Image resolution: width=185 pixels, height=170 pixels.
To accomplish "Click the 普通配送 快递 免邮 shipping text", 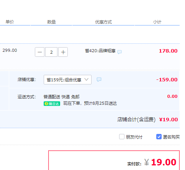I will 62,97.
